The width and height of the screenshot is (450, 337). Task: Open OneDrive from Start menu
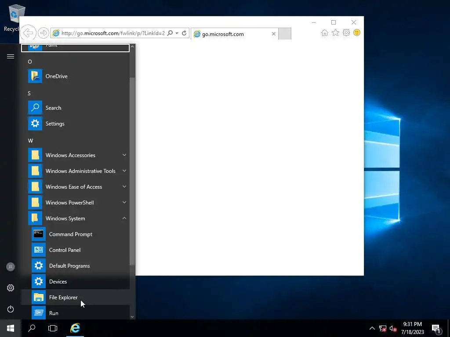click(76, 76)
